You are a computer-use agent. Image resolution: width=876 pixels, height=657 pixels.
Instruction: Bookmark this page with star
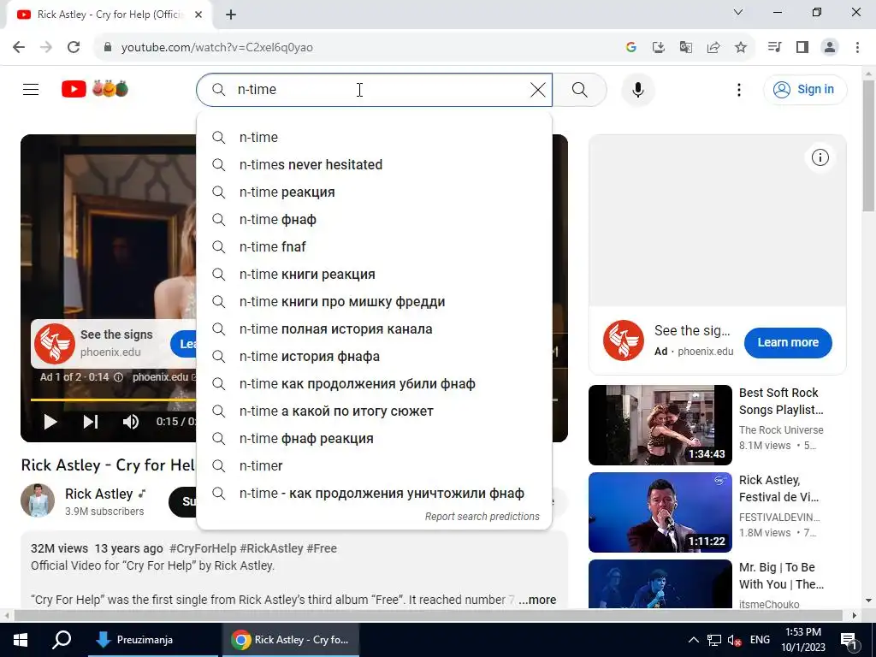741,47
